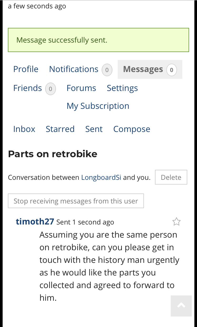197x327 pixels.
Task: View Sent messages
Action: [94, 129]
